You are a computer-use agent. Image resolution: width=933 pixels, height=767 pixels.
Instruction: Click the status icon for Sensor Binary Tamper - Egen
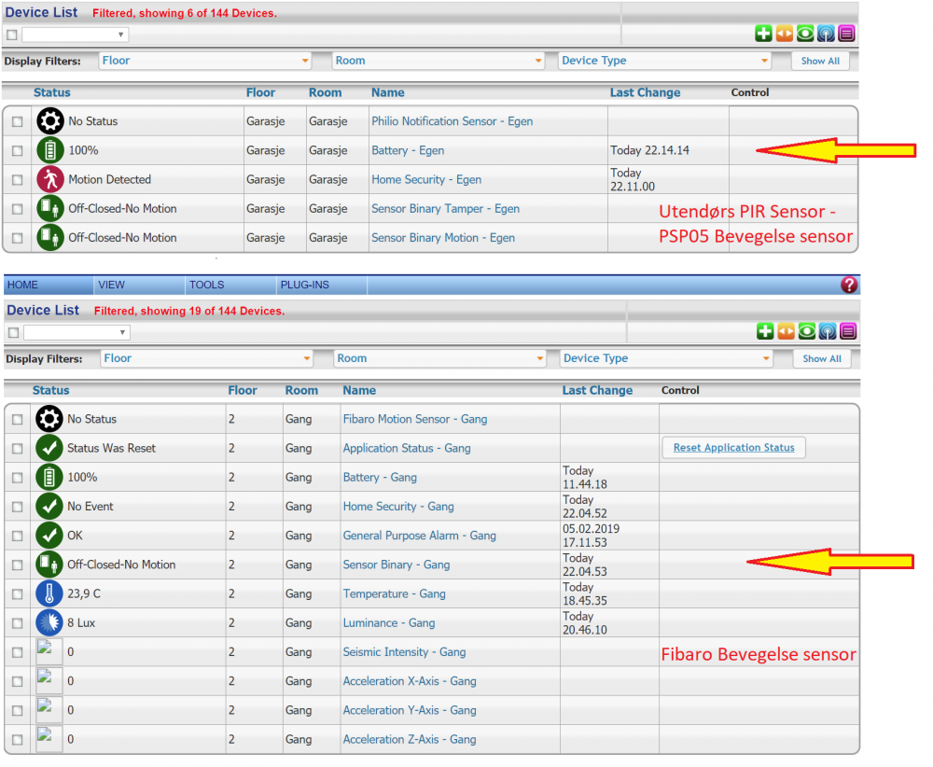click(49, 208)
